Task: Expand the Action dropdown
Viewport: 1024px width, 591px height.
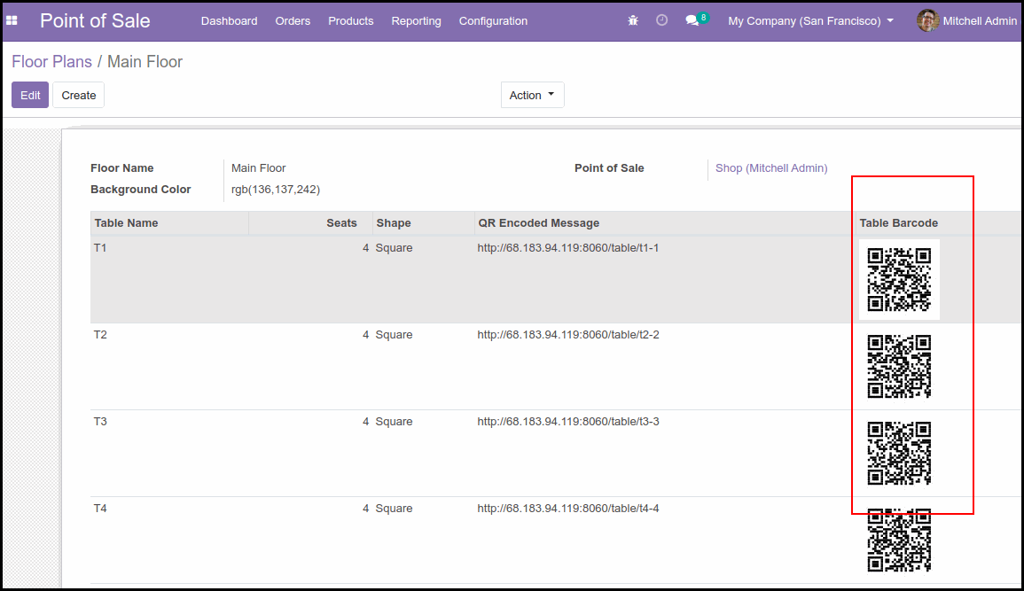Action: [532, 95]
